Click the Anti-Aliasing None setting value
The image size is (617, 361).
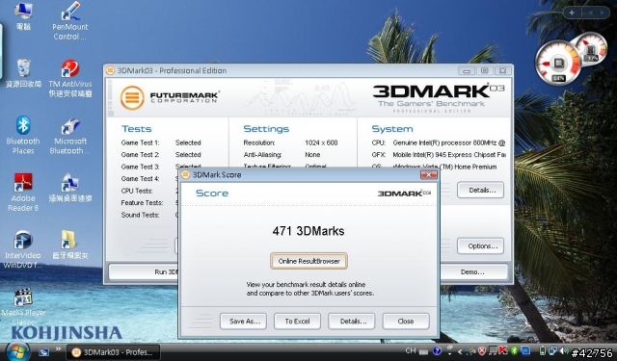click(x=312, y=155)
